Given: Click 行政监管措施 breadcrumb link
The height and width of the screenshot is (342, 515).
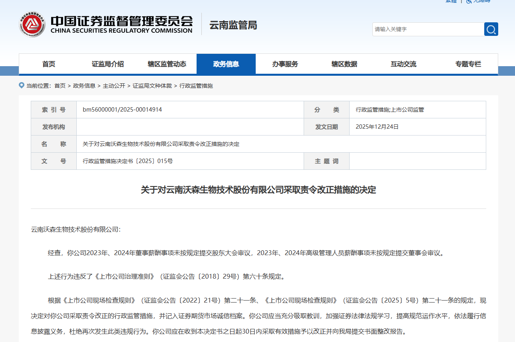Looking at the screenshot, I should 196,86.
